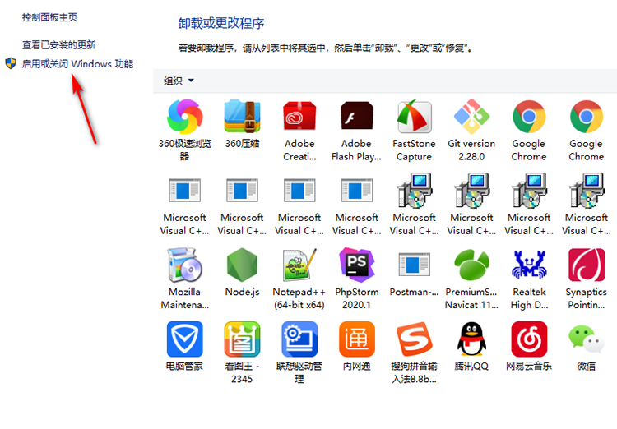Select the 搜狗拼音输入法 program icon
Viewport: 617px width, 429px height.
(x=414, y=339)
